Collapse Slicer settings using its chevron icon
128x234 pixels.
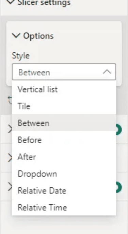[x=11, y=2]
